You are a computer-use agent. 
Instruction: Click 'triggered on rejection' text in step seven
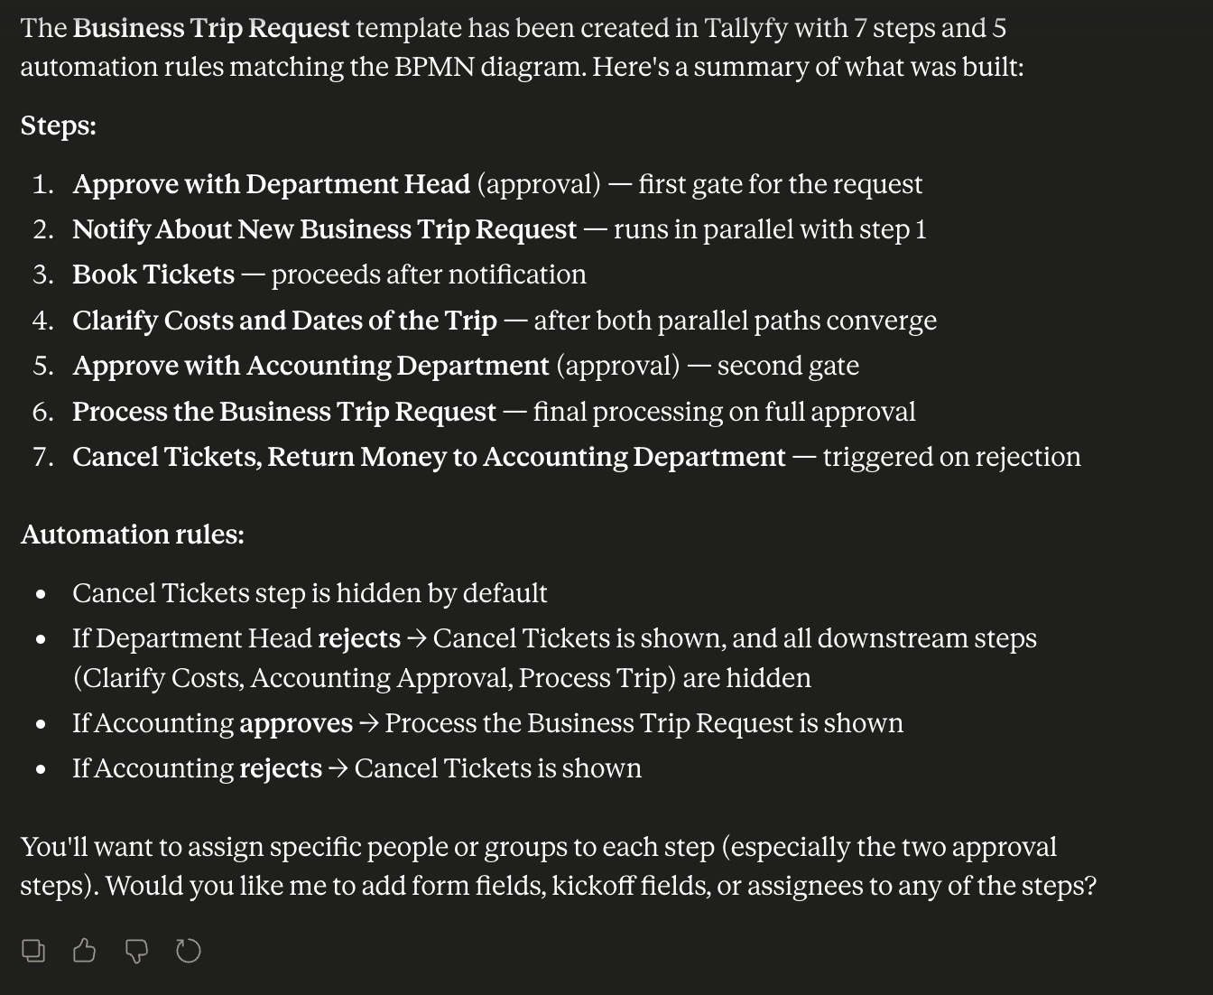point(951,457)
